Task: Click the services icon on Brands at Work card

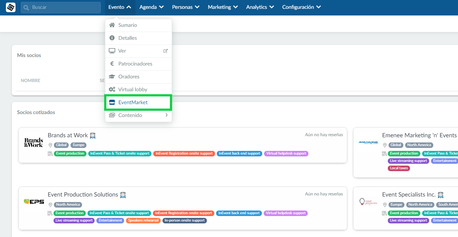Action: (50, 153)
